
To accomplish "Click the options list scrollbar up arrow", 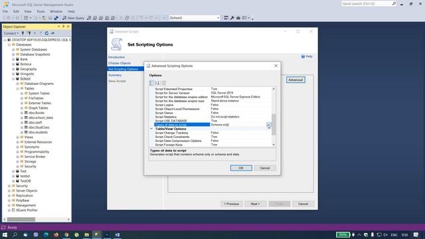I will pyautogui.click(x=274, y=89).
